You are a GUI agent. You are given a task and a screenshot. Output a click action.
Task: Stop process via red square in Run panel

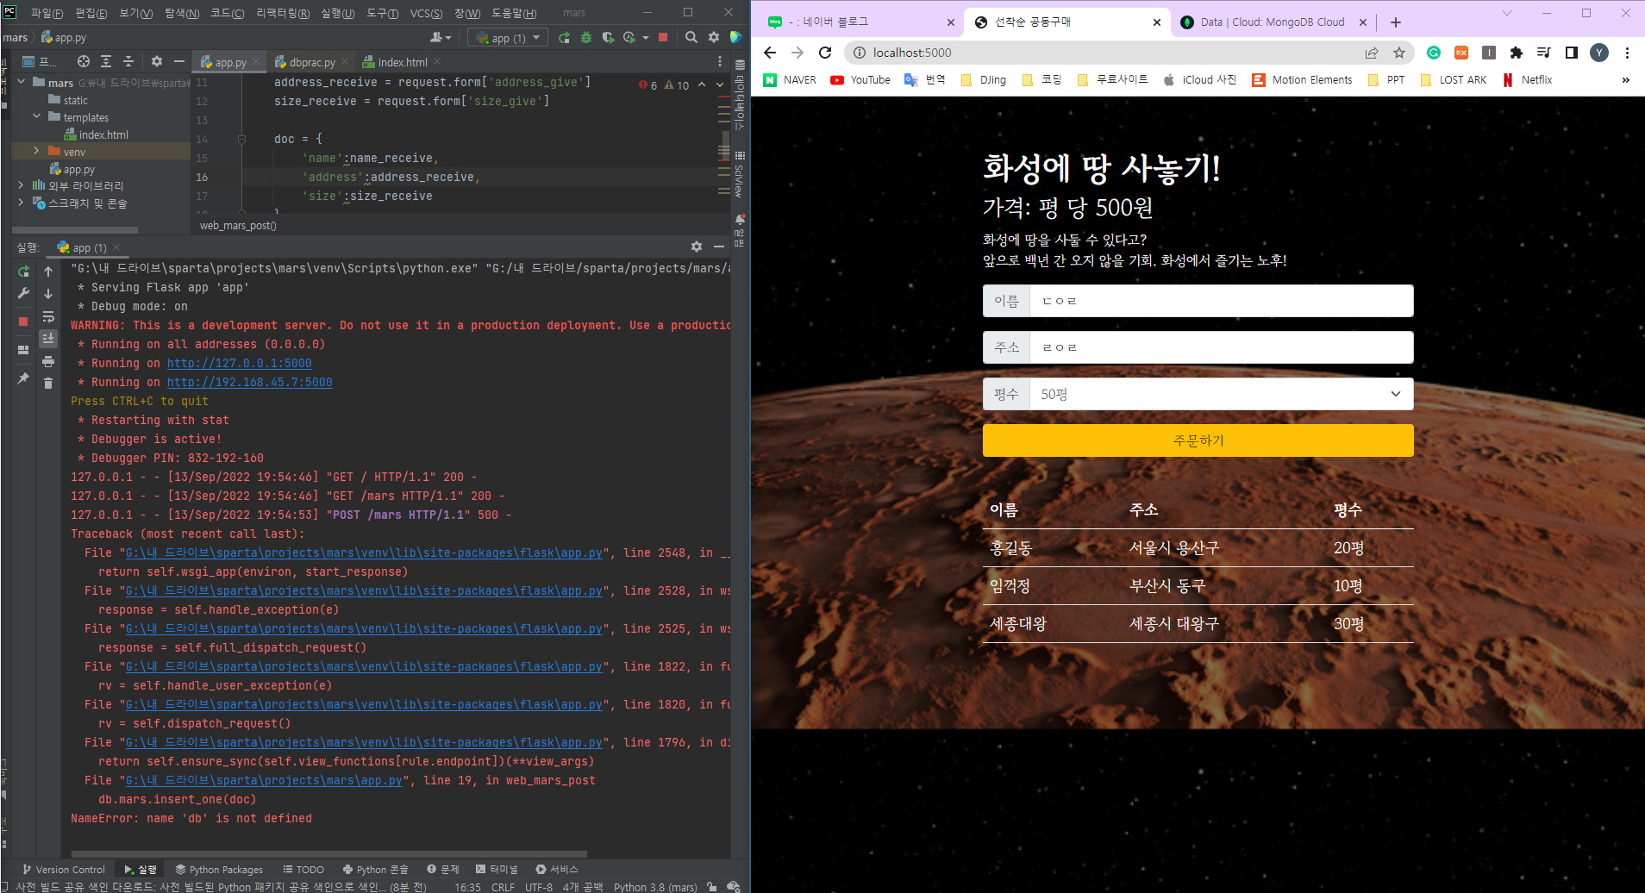click(23, 322)
